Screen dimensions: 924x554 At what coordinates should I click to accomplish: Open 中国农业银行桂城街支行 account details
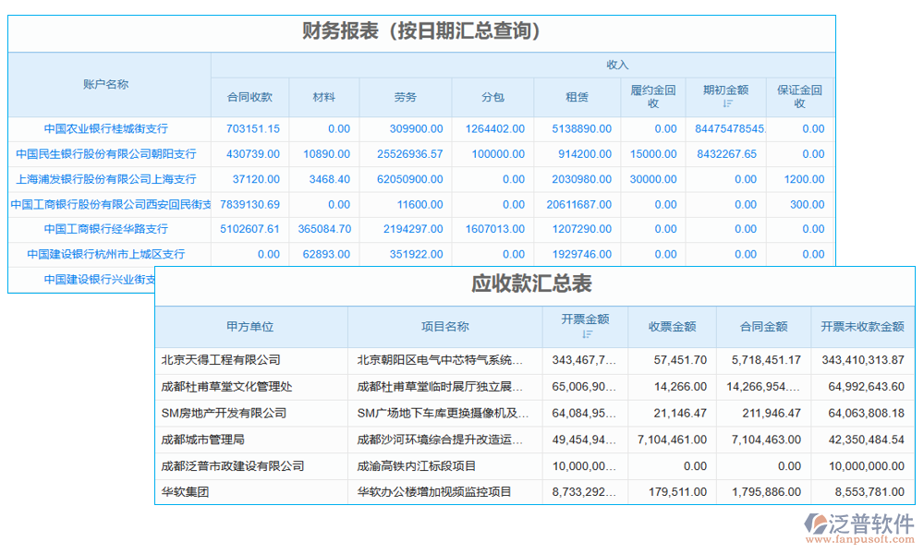(108, 128)
